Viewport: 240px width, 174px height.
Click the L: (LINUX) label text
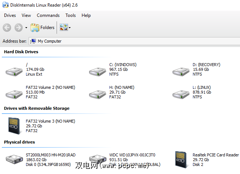(x=201, y=87)
